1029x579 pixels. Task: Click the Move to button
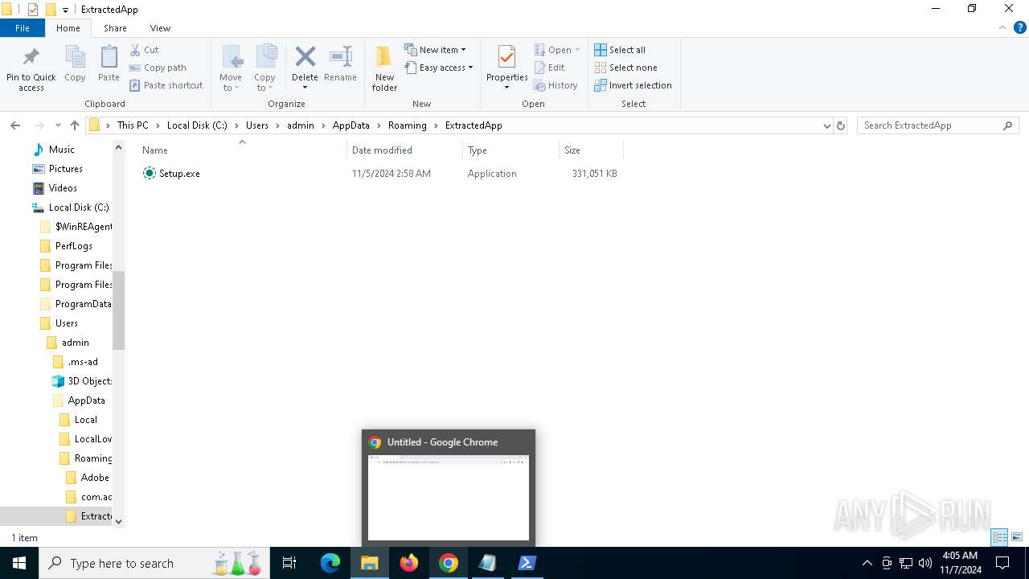231,68
